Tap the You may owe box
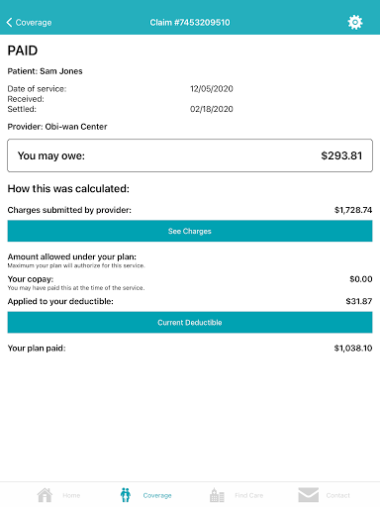The width and height of the screenshot is (380, 507). tap(190, 155)
